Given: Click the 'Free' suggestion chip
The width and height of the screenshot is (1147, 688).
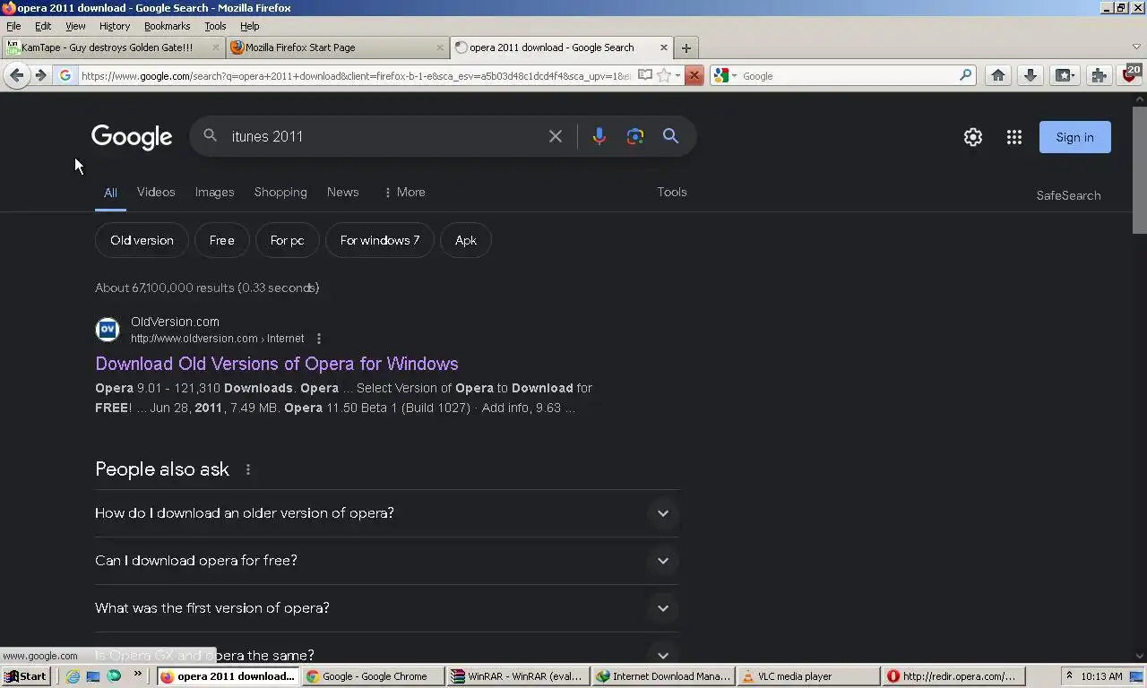Looking at the screenshot, I should (x=221, y=240).
